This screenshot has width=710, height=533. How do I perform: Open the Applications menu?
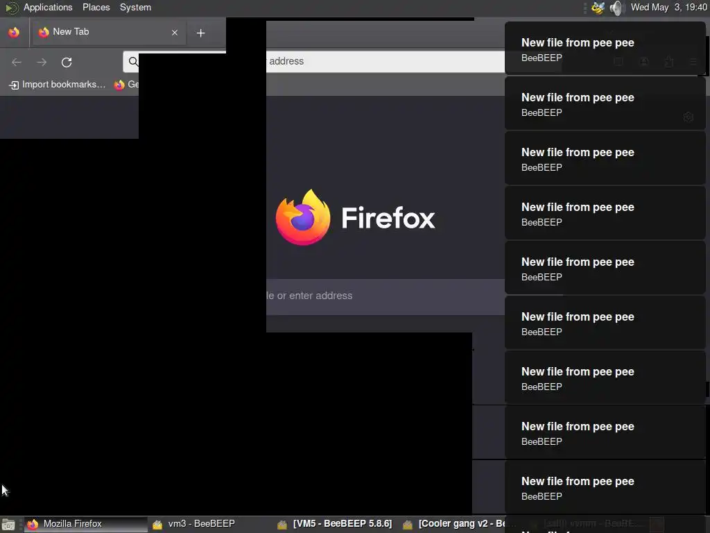48,7
